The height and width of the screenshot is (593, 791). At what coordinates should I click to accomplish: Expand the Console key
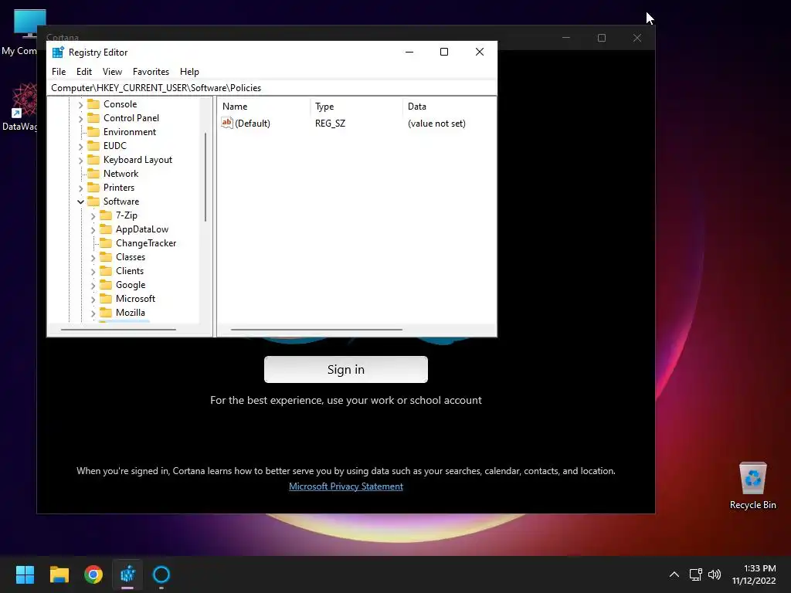(x=80, y=105)
